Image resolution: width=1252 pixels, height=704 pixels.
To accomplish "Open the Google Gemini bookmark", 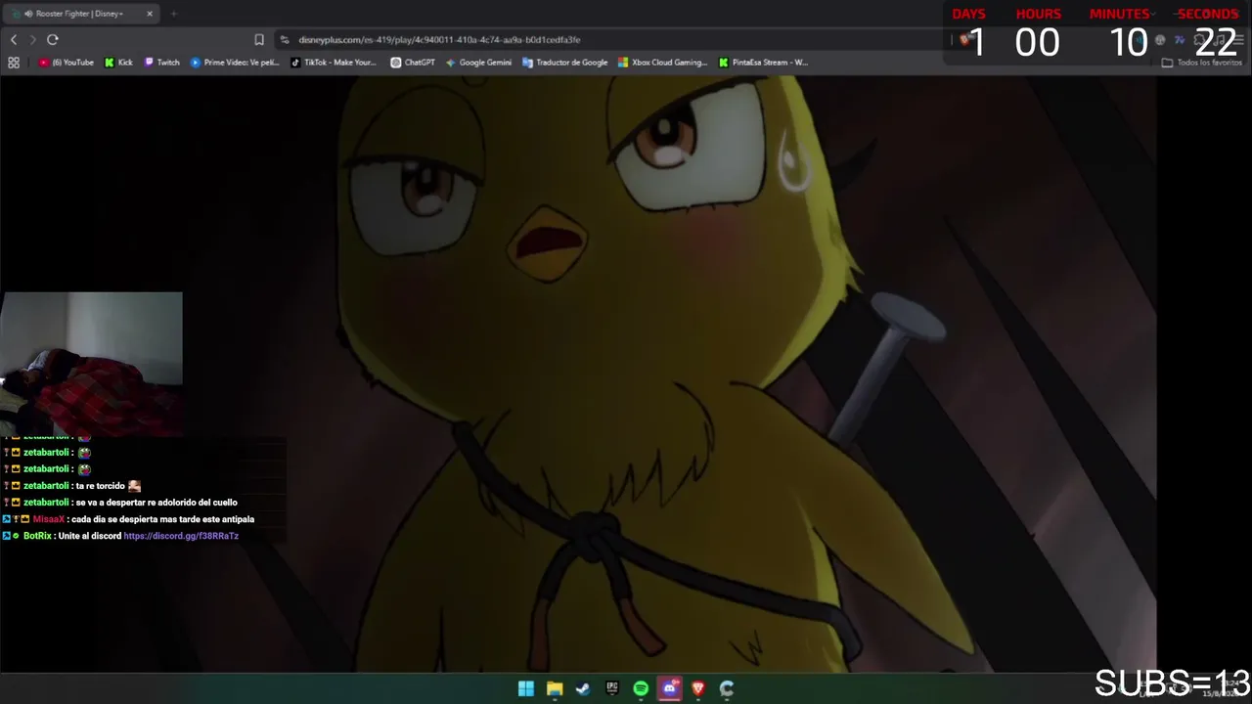I will tap(478, 63).
